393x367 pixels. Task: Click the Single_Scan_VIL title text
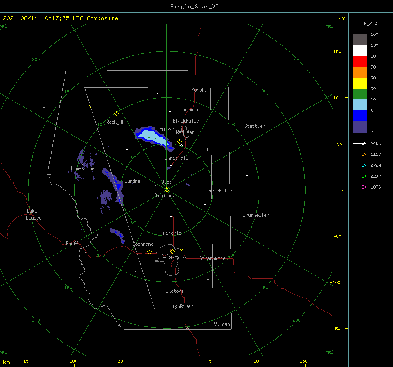pyautogui.click(x=196, y=7)
